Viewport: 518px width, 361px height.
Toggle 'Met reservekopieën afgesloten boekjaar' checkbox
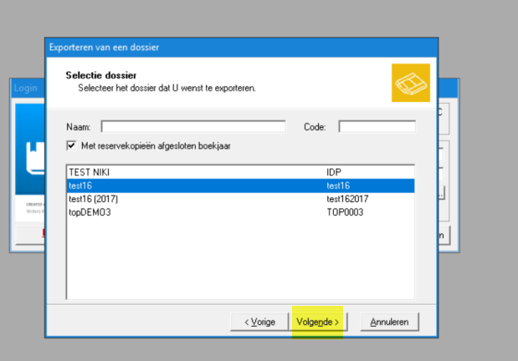point(71,145)
